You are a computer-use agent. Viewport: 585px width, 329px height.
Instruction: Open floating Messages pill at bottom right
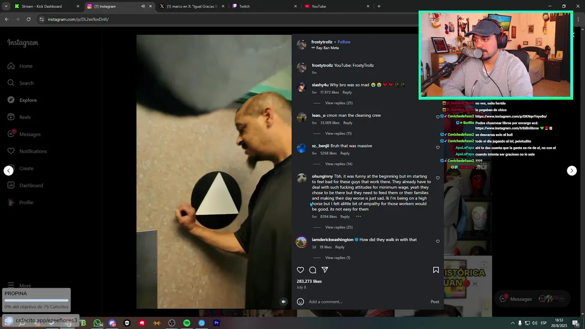click(x=533, y=299)
